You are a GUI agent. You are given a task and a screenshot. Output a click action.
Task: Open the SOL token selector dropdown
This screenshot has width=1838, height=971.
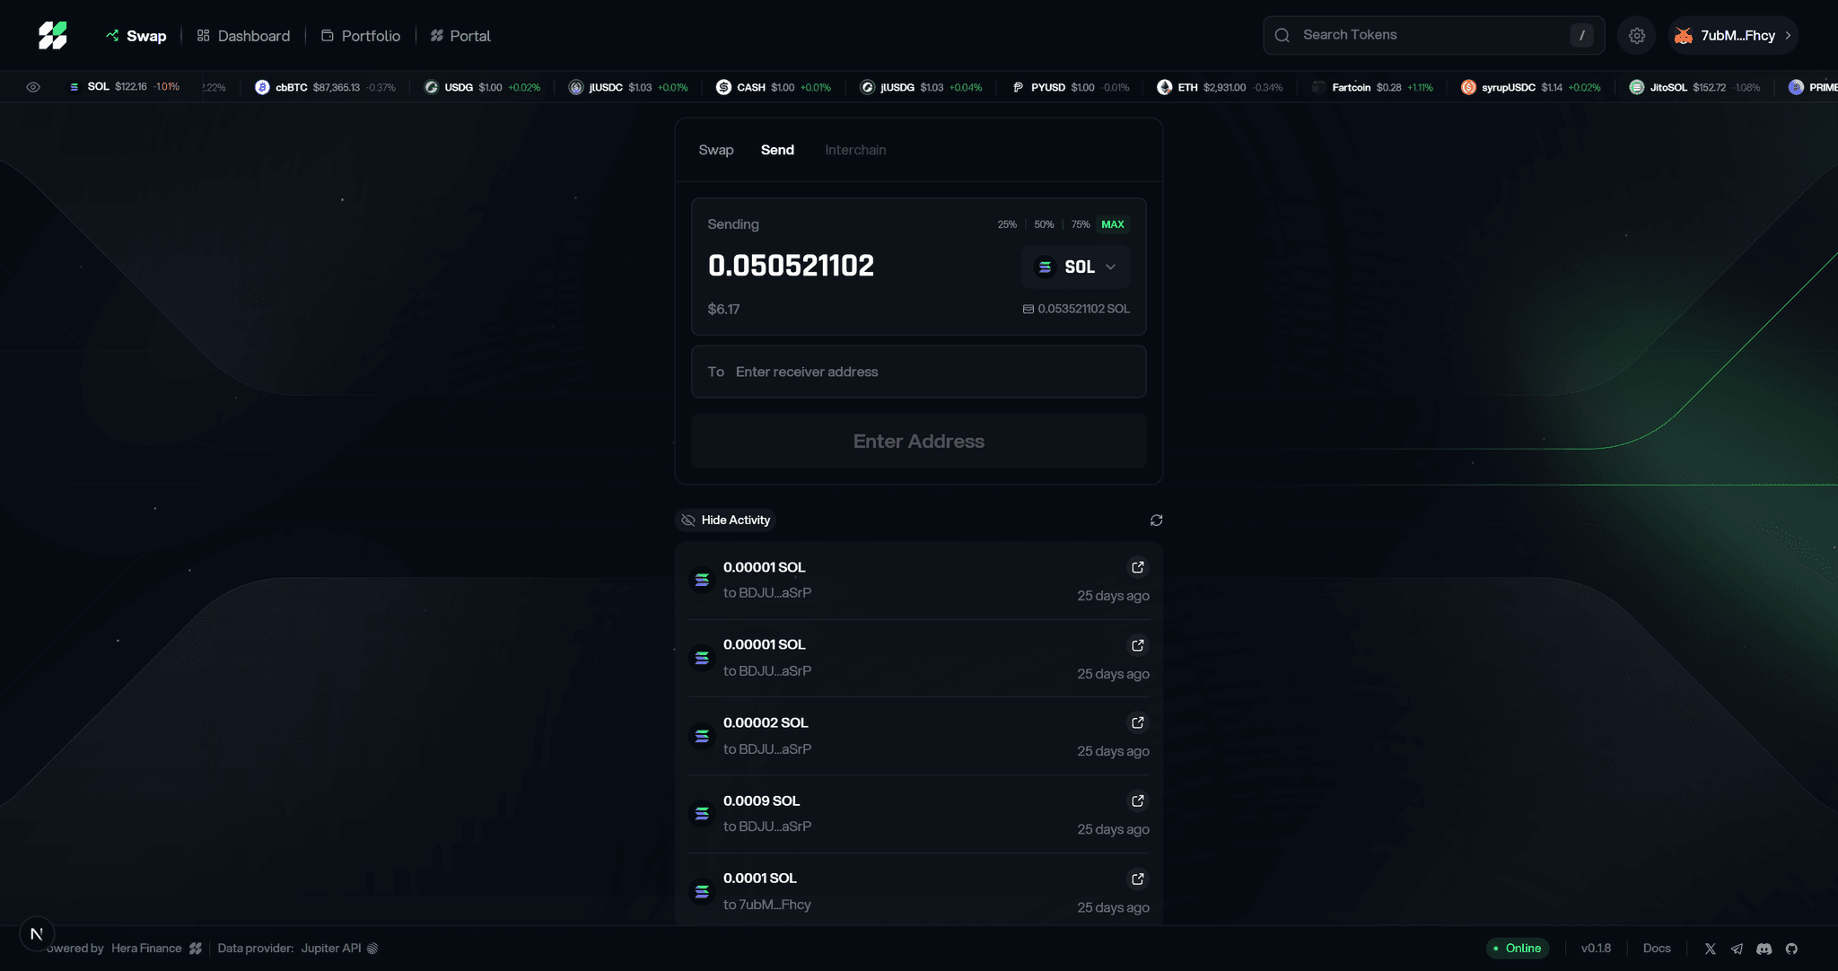1074,267
